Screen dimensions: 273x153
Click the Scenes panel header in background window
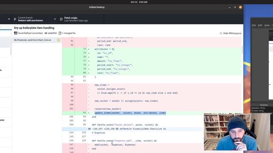click(264, 105)
